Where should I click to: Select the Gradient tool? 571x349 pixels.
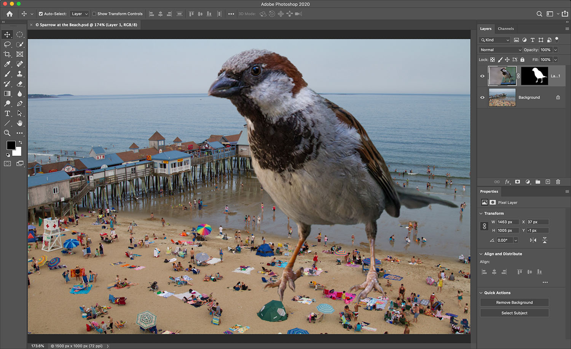[7, 94]
